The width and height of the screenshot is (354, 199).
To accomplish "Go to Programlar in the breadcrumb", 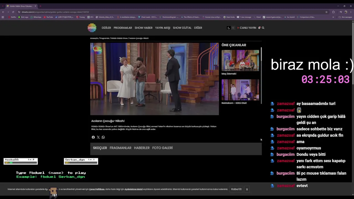I will (105, 38).
